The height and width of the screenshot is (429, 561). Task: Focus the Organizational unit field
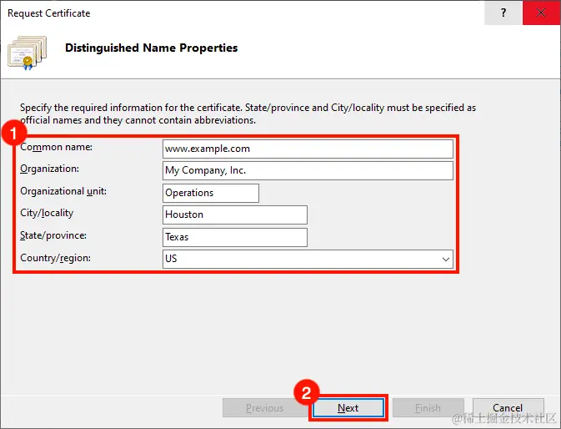click(211, 193)
